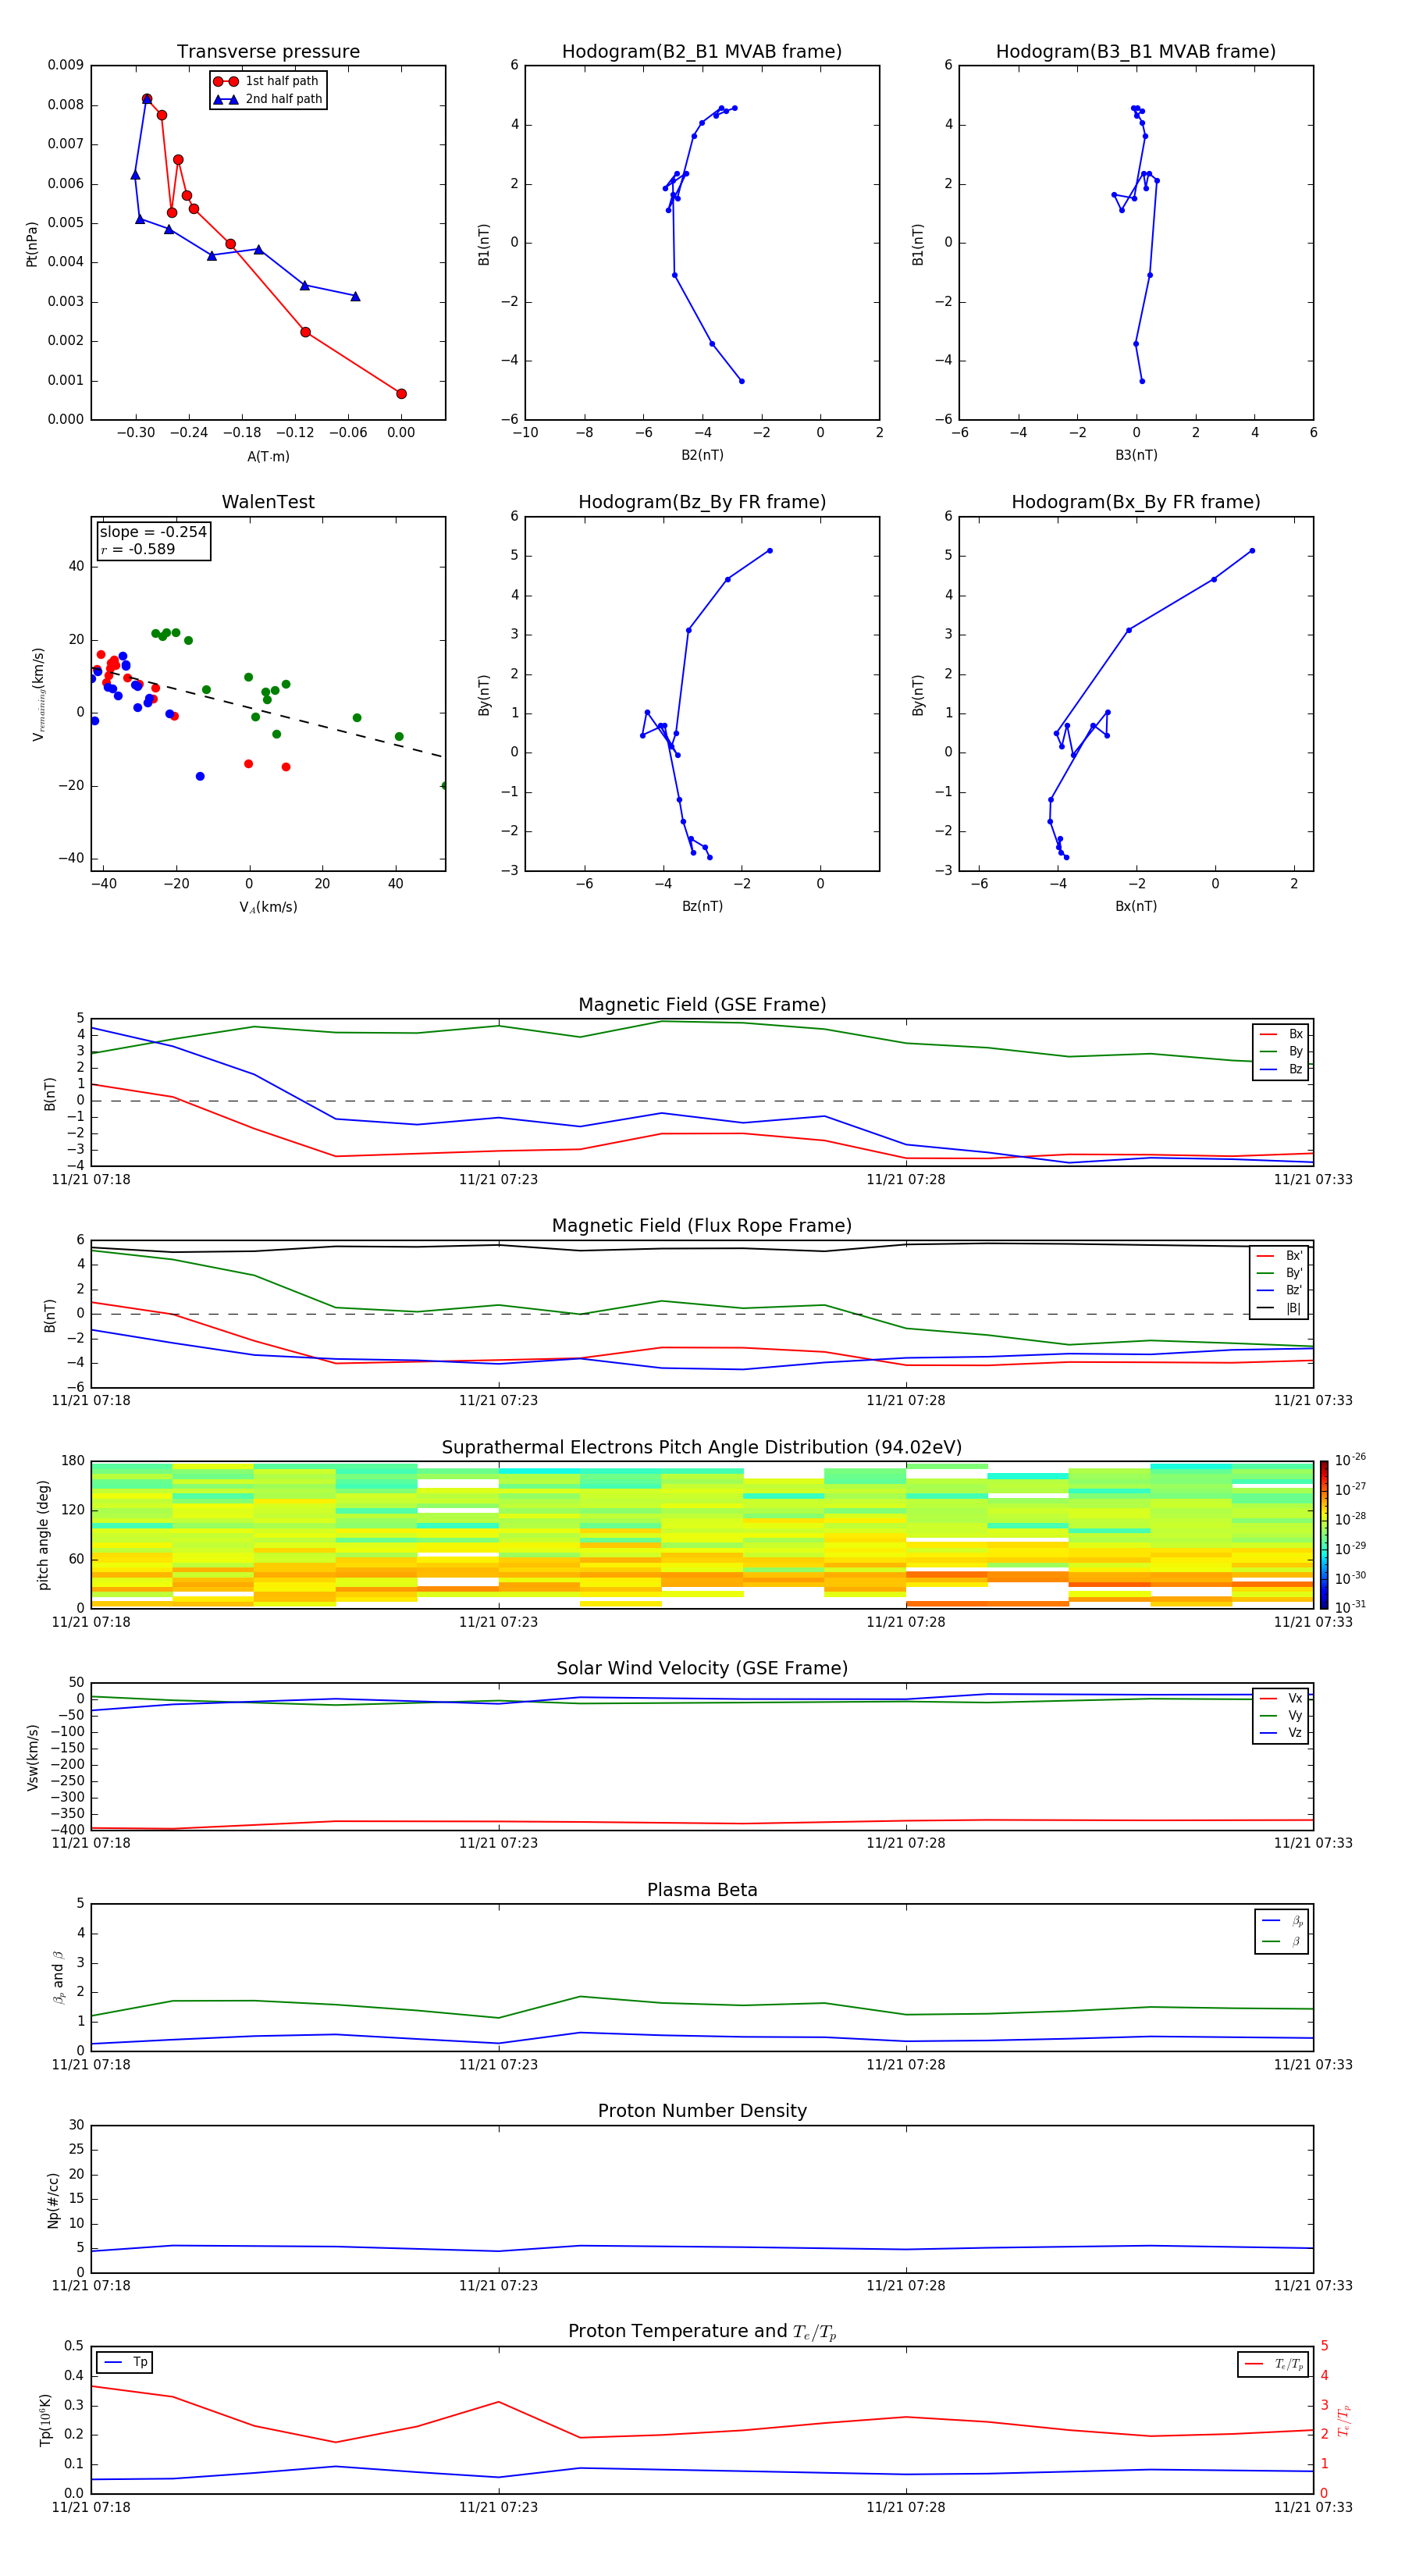Click '11/21 07:23' tick under GSE magnetic field
The height and width of the screenshot is (2576, 1405).
coord(498,1180)
